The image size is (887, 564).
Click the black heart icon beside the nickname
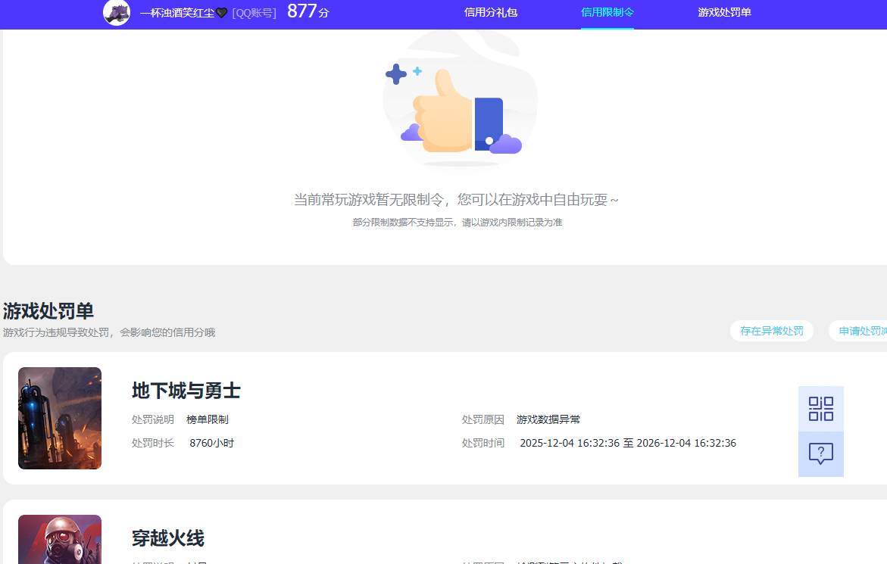222,13
